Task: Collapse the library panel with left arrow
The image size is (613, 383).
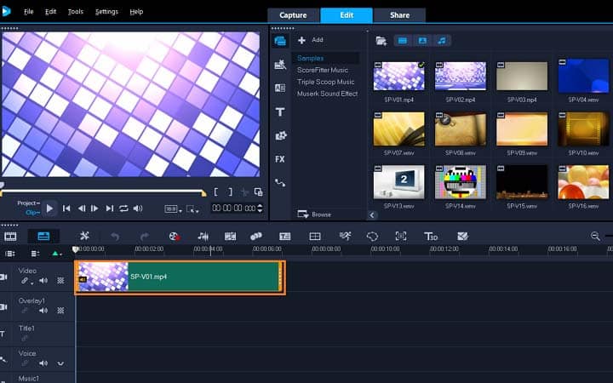Action: [x=372, y=215]
